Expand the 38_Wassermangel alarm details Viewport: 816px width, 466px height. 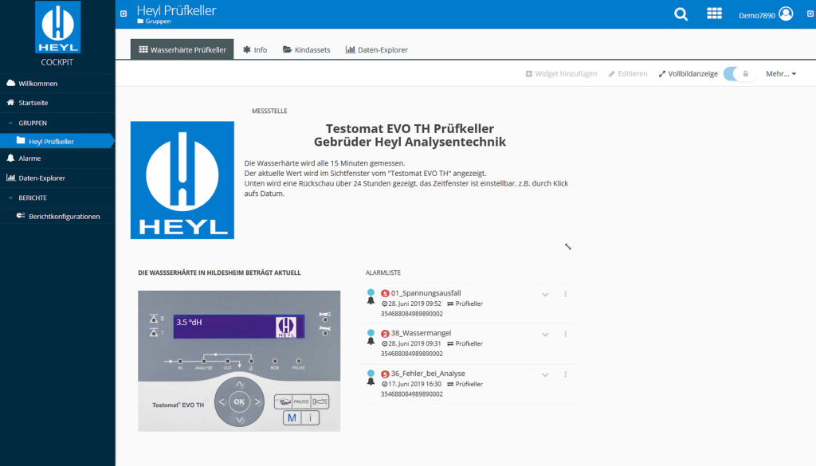(545, 335)
